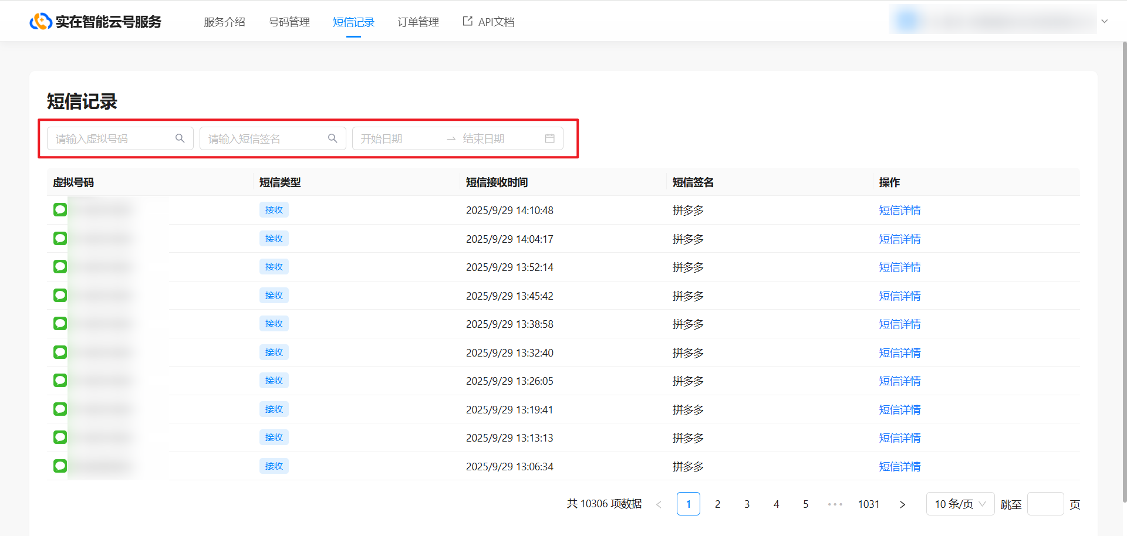This screenshot has width=1127, height=536.
Task: Click the search icon in SMS signature field
Action: 332,138
